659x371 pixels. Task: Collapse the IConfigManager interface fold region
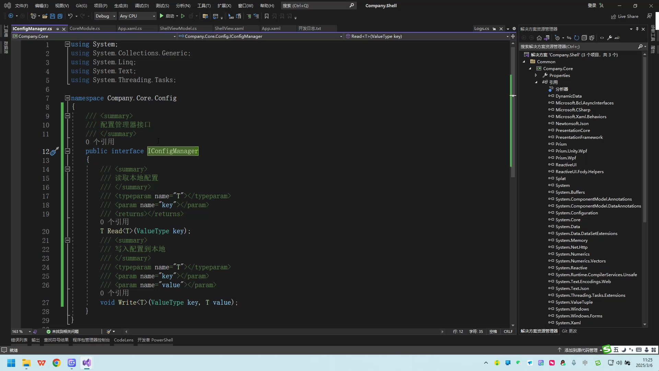(x=68, y=151)
